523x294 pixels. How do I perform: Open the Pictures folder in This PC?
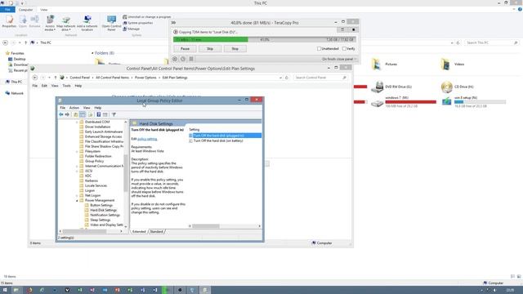376,64
